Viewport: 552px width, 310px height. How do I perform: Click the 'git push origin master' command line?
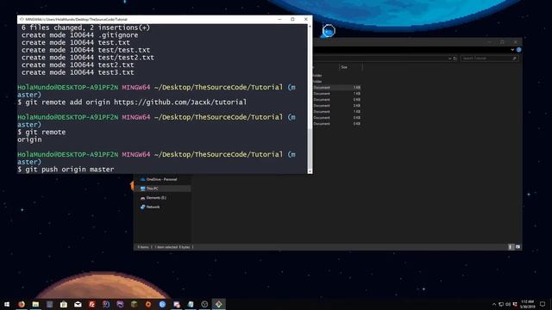click(x=66, y=170)
